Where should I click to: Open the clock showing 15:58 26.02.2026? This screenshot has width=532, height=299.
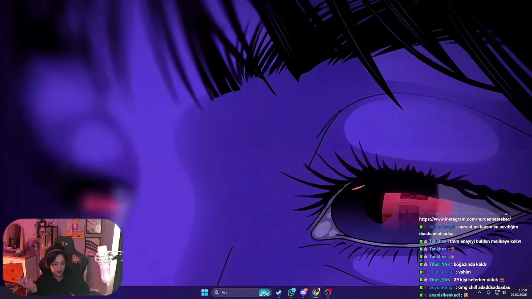[519, 292]
